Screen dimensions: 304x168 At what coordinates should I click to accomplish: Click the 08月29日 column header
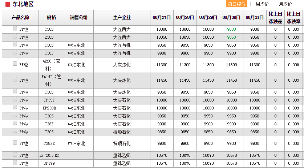pyautogui.click(x=208, y=18)
